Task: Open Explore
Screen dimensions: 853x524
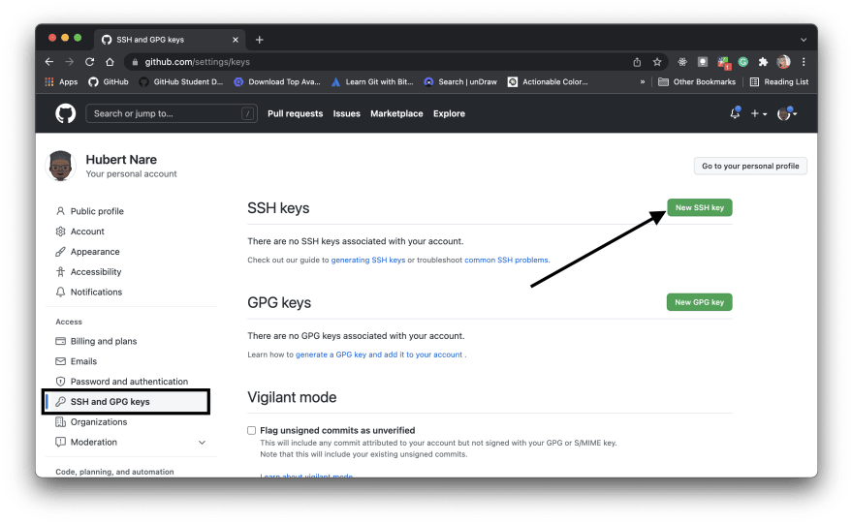Action: (x=449, y=113)
